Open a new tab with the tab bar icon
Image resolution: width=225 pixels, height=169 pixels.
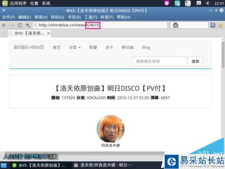pos(4,33)
